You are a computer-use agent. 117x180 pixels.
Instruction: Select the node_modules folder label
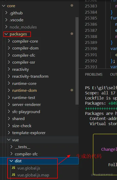23,27
